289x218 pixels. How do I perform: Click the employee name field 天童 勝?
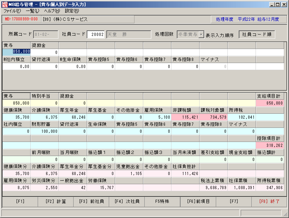click(128, 35)
